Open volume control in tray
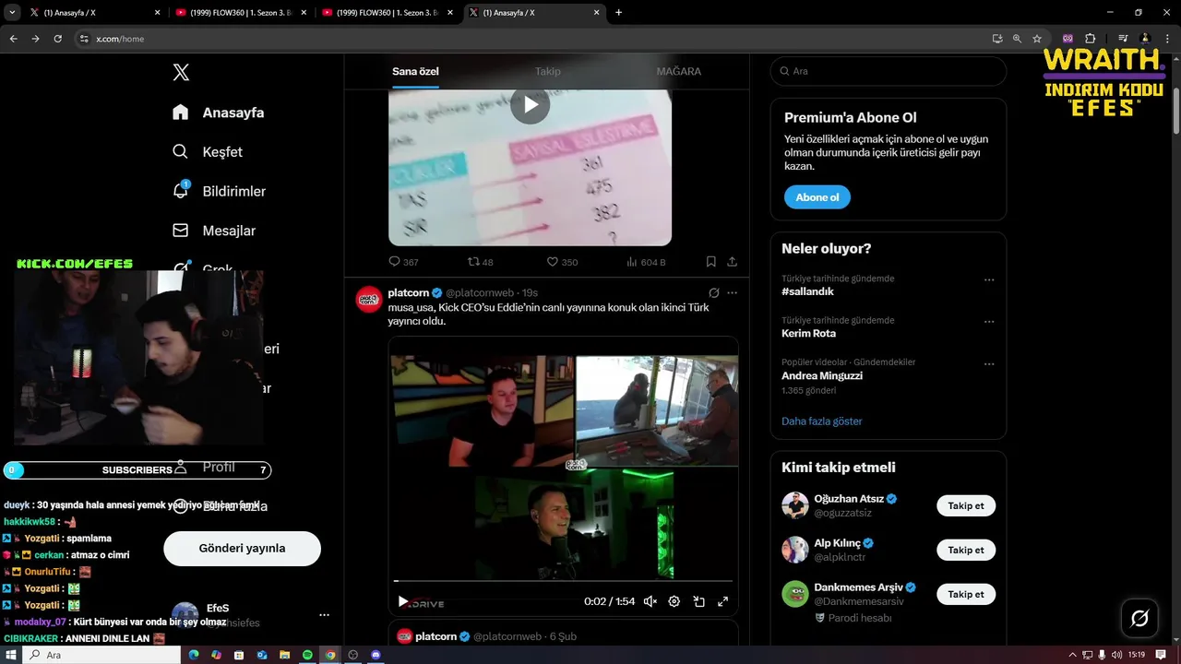Screen dimensions: 1181x664 click(1116, 655)
